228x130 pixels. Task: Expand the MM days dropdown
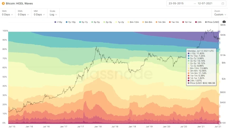pos(39,15)
